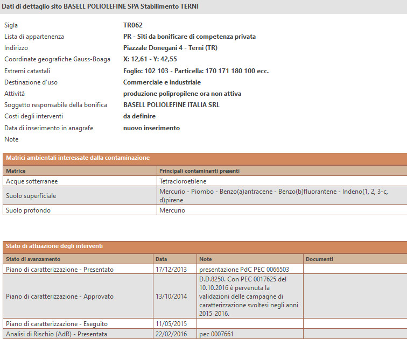This screenshot has width=407, height=339.
Task: Click the date 17/12/2013
Action: coord(171,269)
